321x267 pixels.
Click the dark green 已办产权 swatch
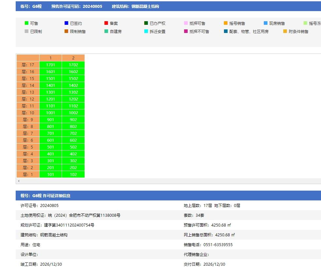click(146, 23)
